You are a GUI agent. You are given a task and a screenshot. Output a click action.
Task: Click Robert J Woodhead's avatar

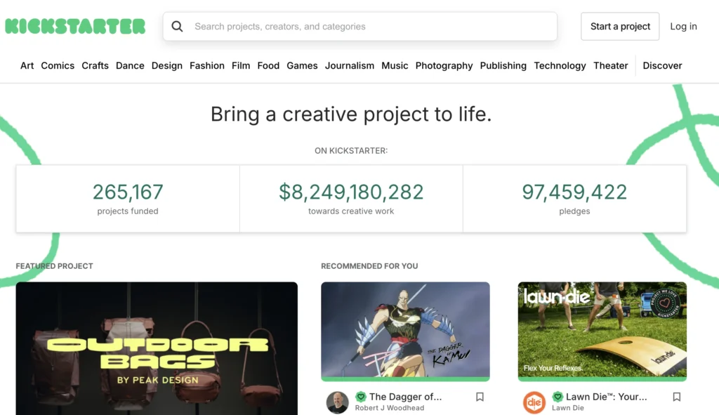click(337, 402)
